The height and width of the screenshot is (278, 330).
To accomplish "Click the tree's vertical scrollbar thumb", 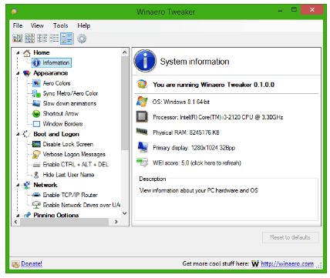I will click(x=125, y=103).
